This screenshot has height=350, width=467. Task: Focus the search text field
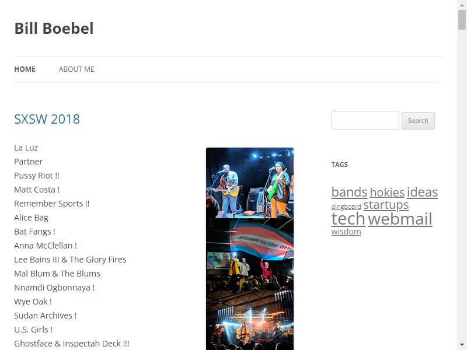pos(365,120)
